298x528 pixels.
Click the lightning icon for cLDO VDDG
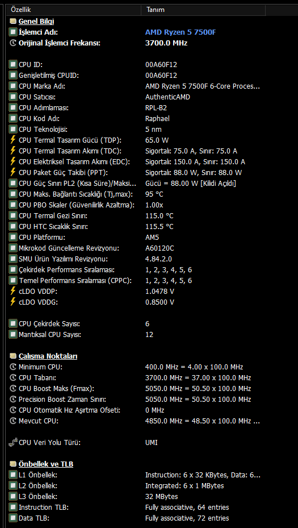click(x=13, y=302)
